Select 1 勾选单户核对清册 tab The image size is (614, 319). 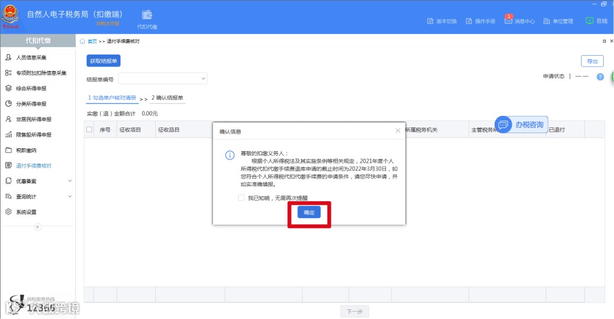pyautogui.click(x=112, y=98)
